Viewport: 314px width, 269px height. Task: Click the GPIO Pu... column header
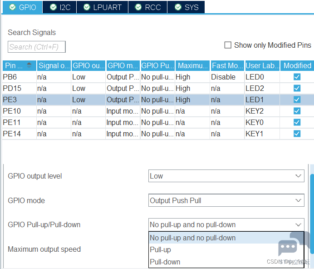(x=157, y=65)
